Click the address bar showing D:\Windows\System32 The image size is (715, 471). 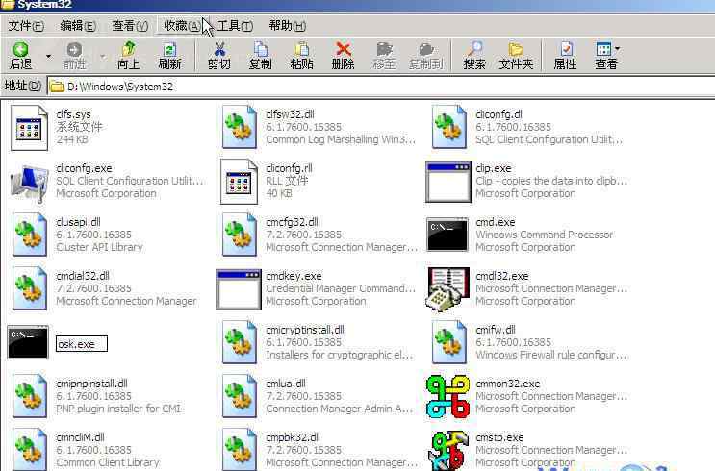tap(381, 87)
